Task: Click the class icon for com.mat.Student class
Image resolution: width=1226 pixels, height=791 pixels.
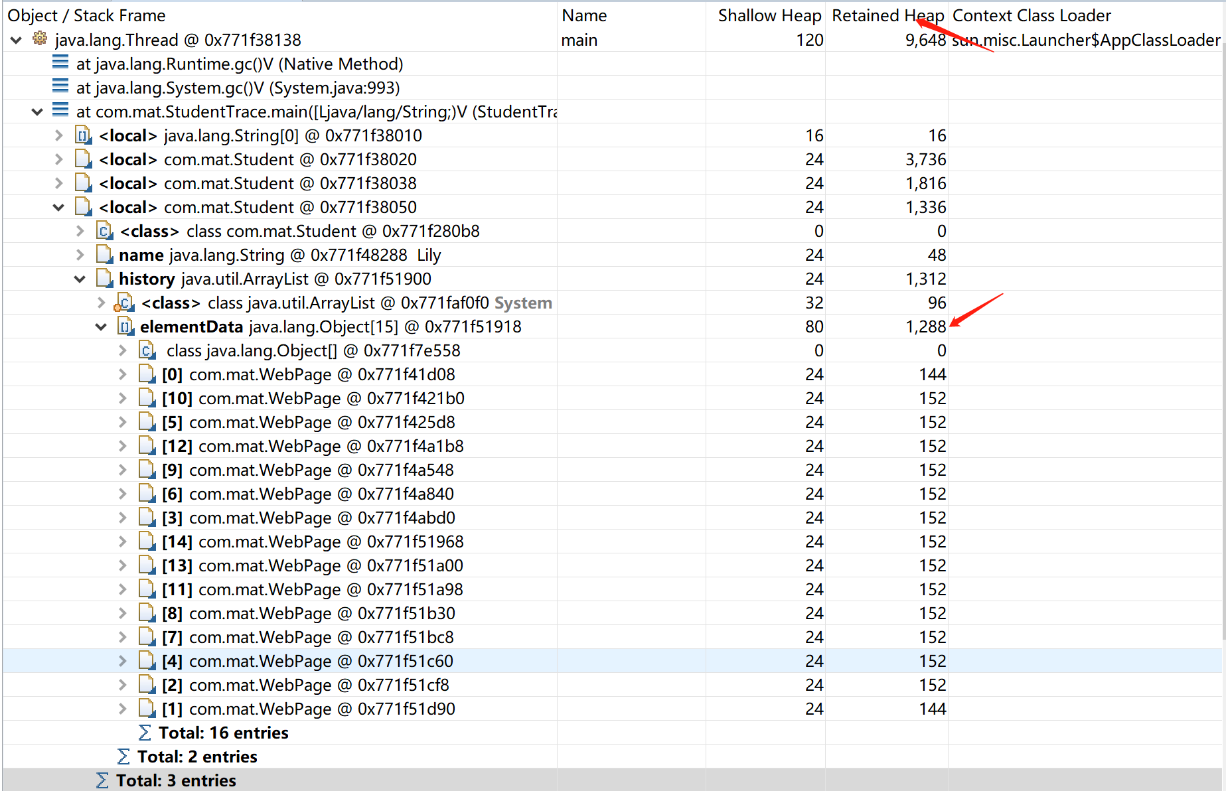Action: (x=104, y=231)
